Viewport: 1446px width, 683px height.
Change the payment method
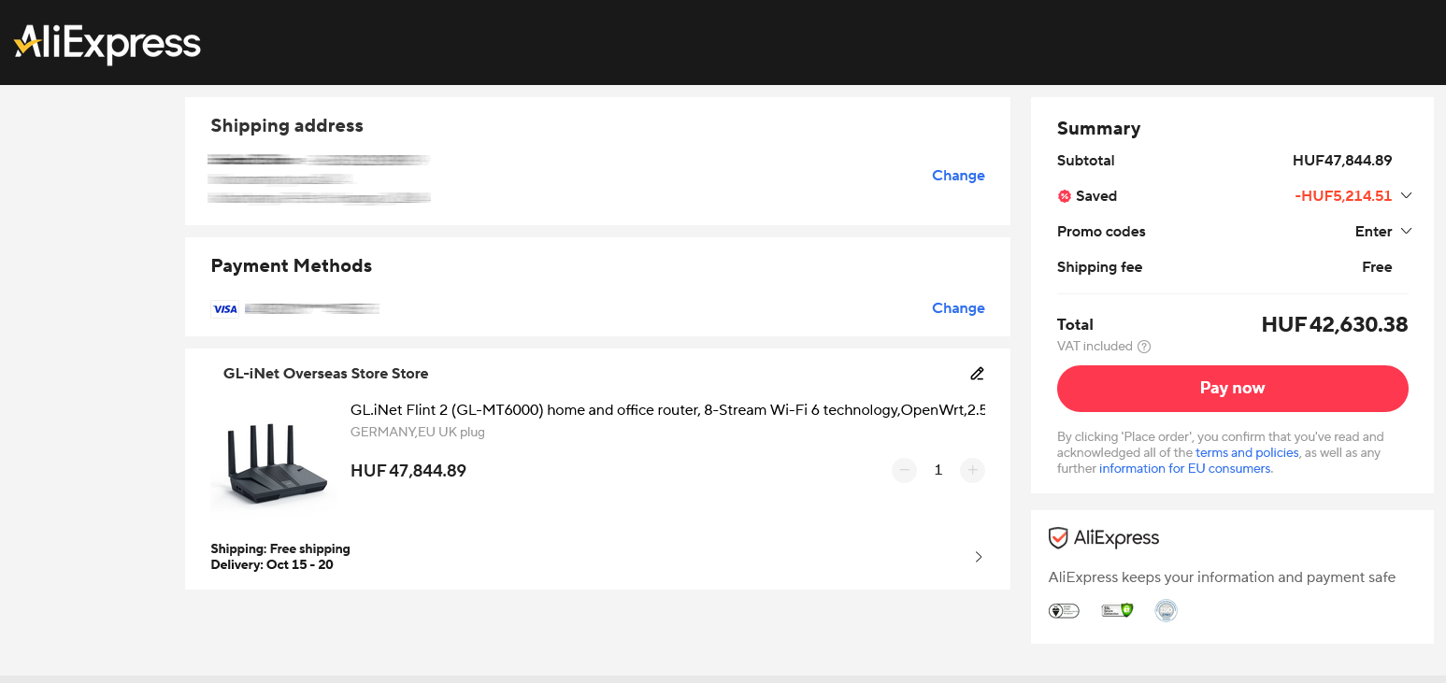958,308
